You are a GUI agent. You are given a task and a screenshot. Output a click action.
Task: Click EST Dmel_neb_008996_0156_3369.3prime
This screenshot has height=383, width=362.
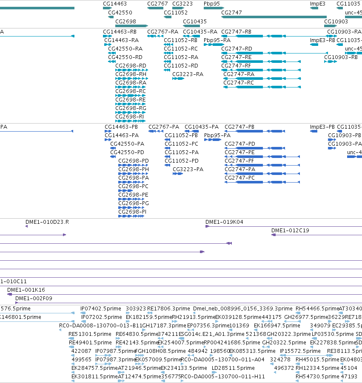[242, 309]
